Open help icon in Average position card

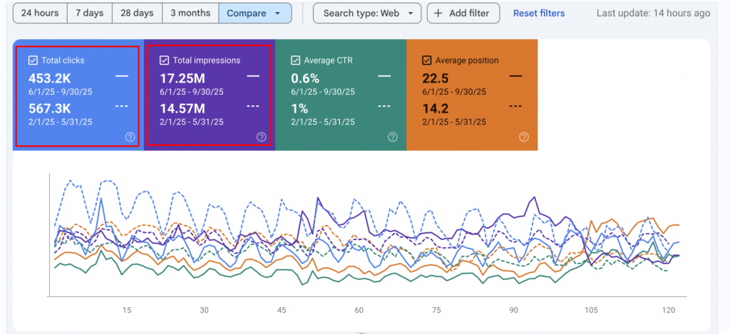tap(524, 137)
